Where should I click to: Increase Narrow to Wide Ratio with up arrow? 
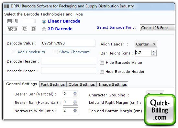tap(75, 109)
